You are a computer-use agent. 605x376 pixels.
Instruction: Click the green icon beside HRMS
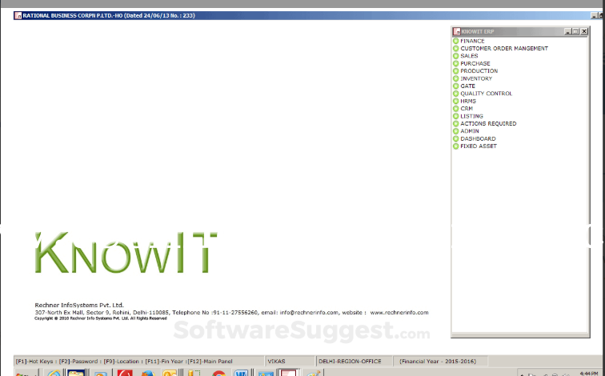click(455, 101)
